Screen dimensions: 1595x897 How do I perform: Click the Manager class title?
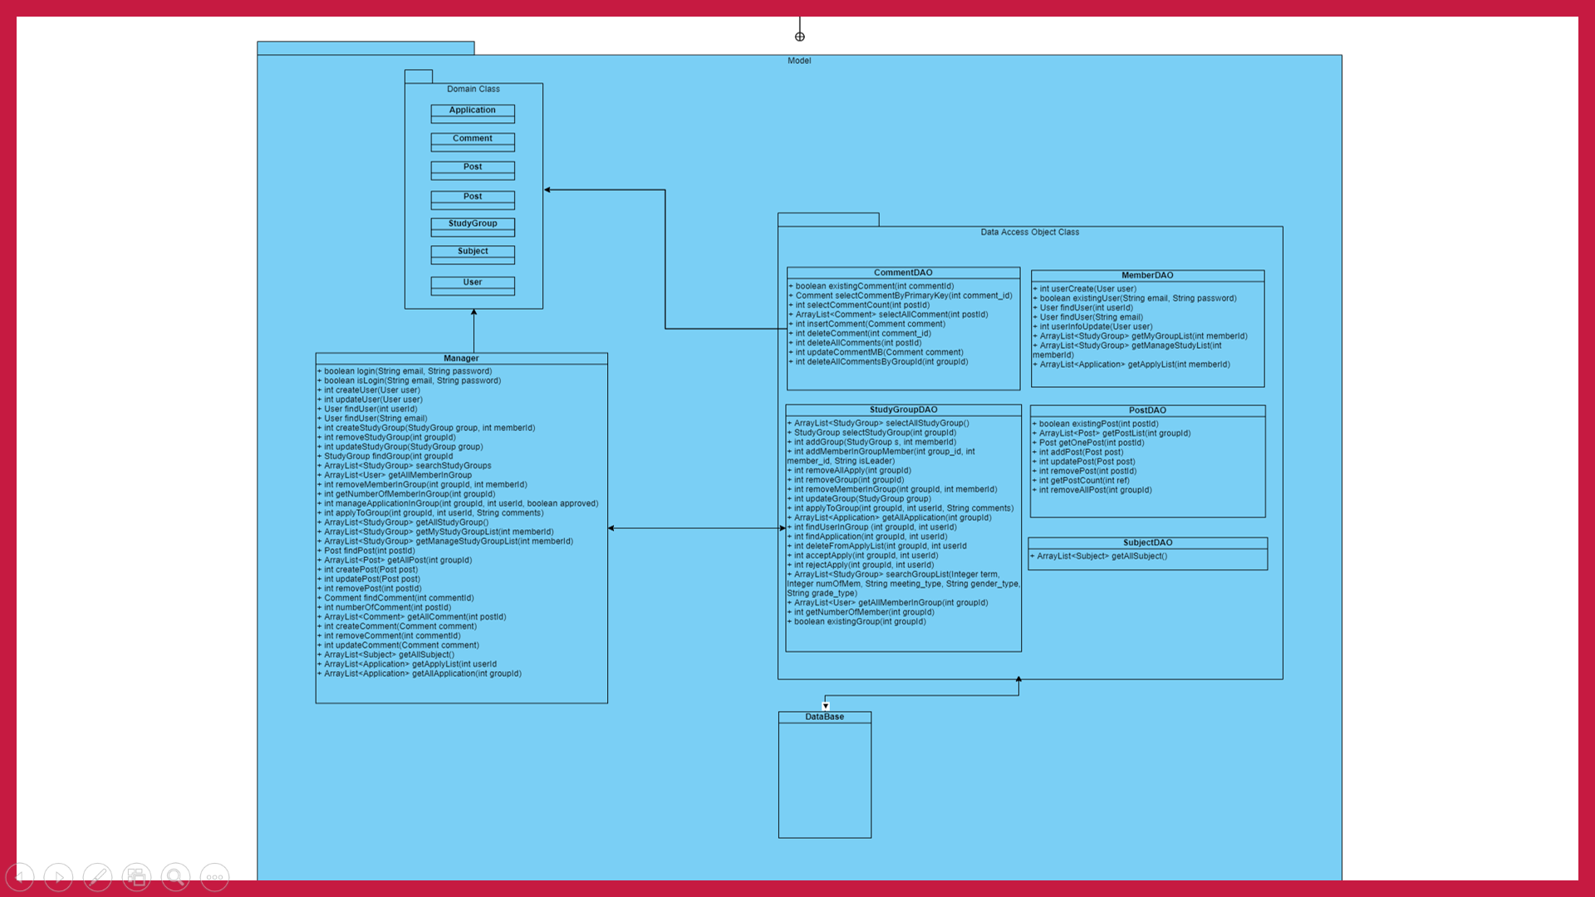(461, 359)
